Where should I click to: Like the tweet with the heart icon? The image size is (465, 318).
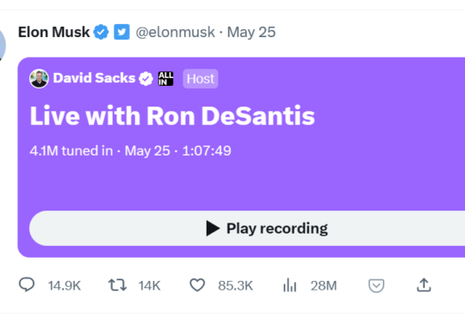point(197,285)
